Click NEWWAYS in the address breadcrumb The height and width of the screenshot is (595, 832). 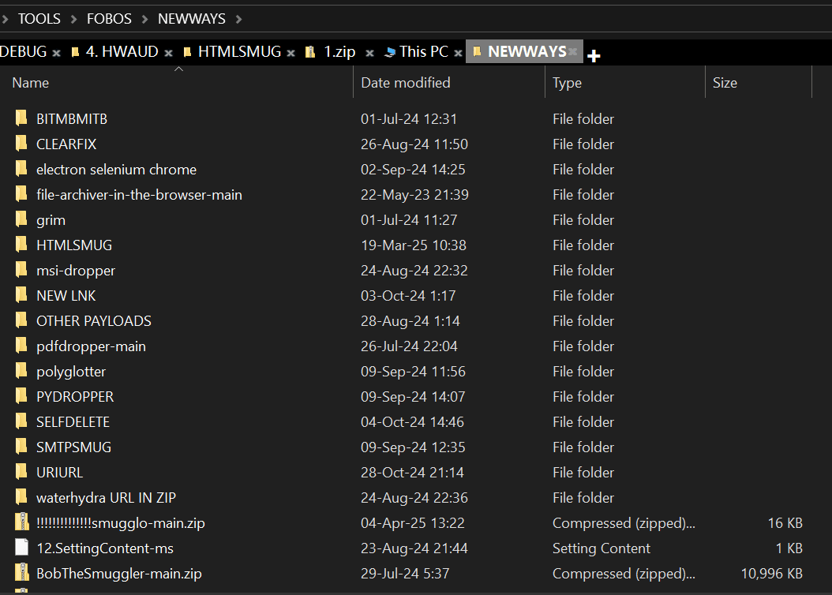click(192, 19)
